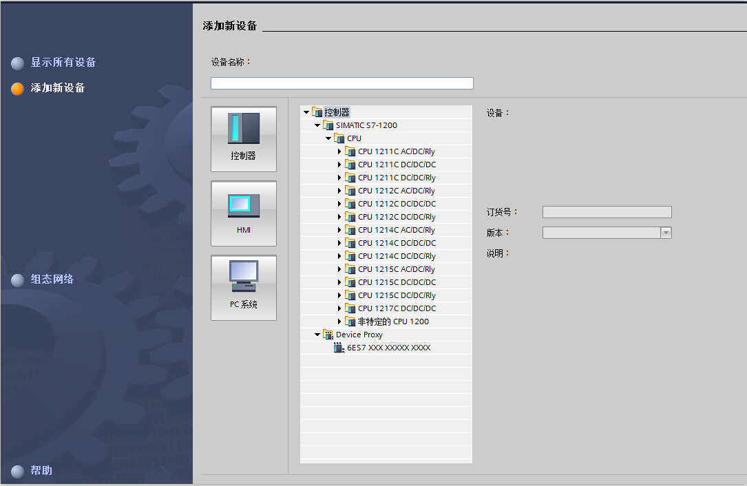
Task: Expand CPU 1214C DC/DC/Rly
Action: (339, 256)
